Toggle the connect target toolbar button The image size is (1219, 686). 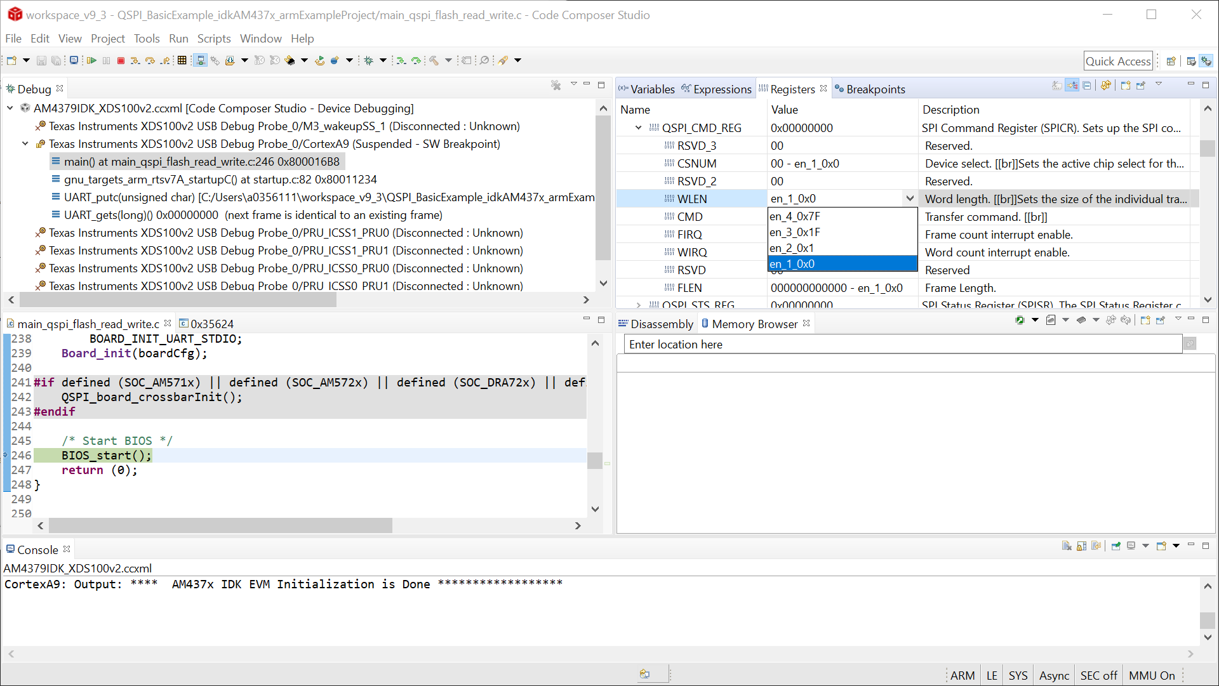coord(200,60)
